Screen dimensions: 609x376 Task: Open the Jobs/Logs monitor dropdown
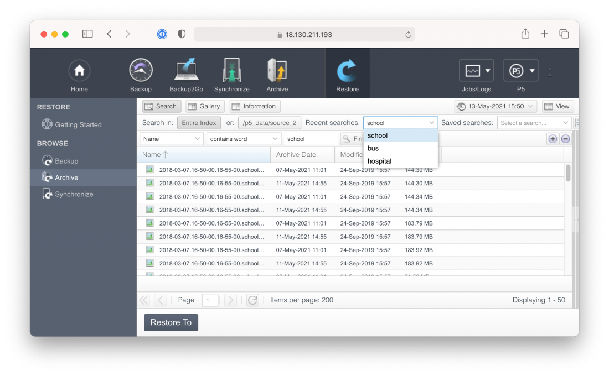(476, 71)
